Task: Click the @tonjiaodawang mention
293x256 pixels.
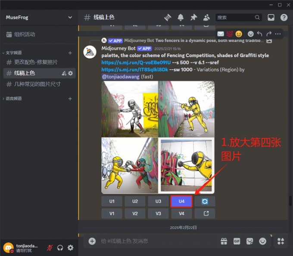Action: tap(121, 77)
